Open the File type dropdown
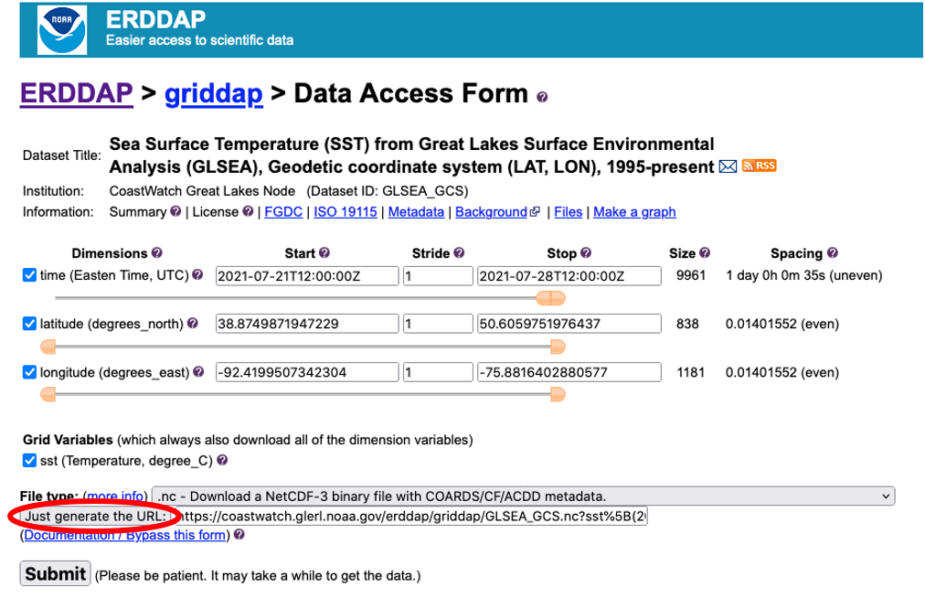Screen dimensions: 925x598 pyautogui.click(x=523, y=496)
